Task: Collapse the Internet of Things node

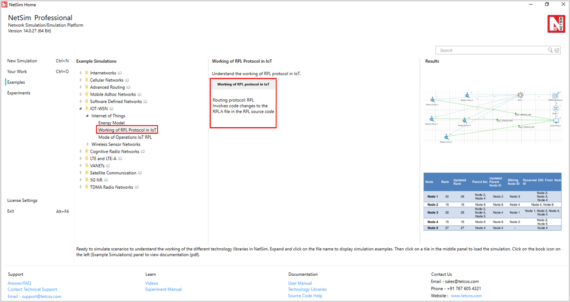Action: point(87,116)
